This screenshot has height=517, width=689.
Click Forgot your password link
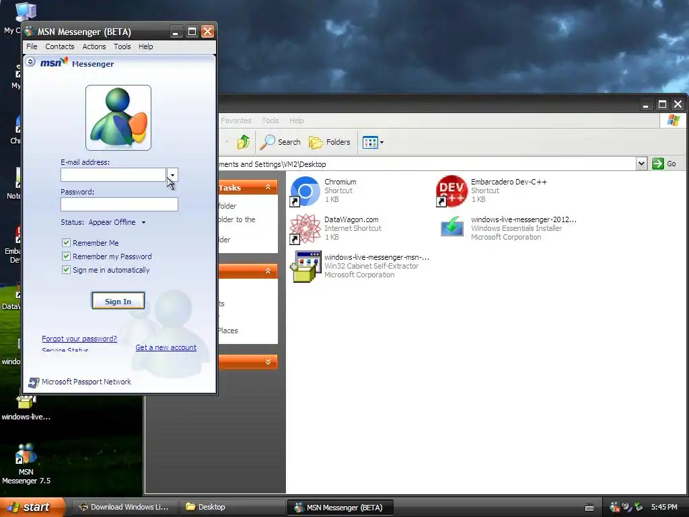[x=79, y=339]
